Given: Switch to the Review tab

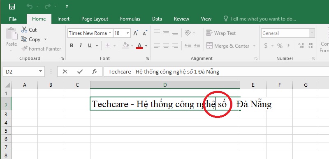Looking at the screenshot, I should pyautogui.click(x=181, y=19).
